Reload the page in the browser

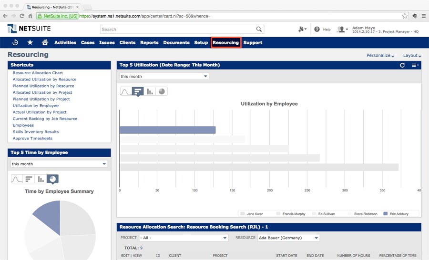[22, 16]
